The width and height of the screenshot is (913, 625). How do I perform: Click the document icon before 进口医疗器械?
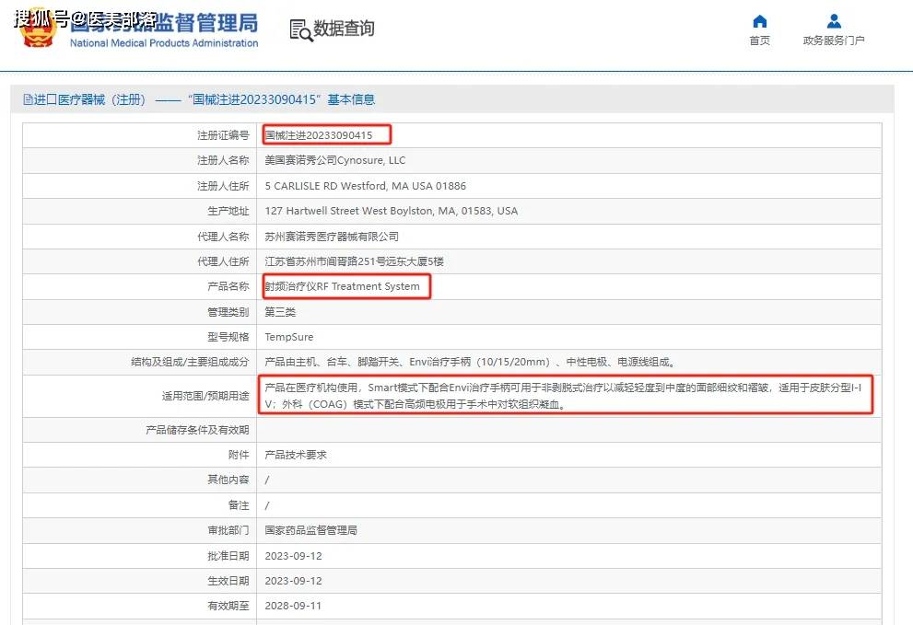click(x=28, y=99)
